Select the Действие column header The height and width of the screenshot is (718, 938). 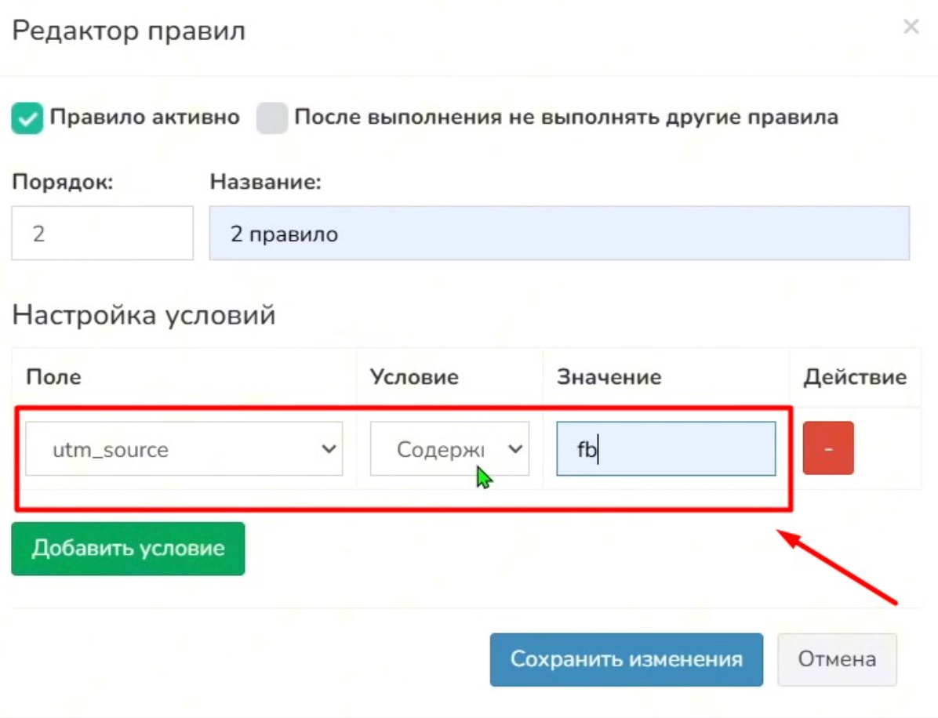[854, 377]
